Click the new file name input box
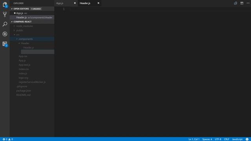The height and width of the screenshot is (141, 251). coord(38,52)
